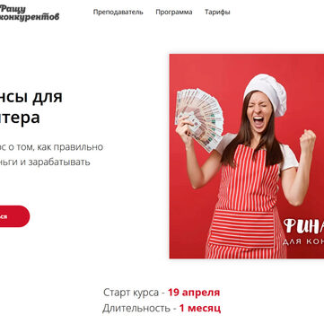
Task: Click the small caption under ФИНА lettering
Action: click(x=303, y=241)
